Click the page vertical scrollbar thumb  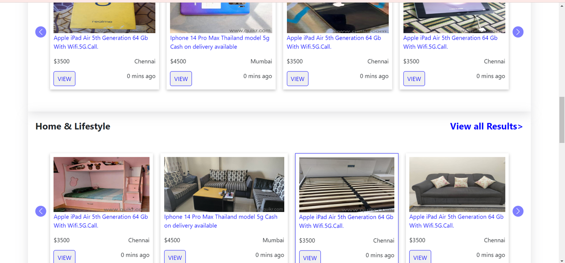(x=561, y=120)
